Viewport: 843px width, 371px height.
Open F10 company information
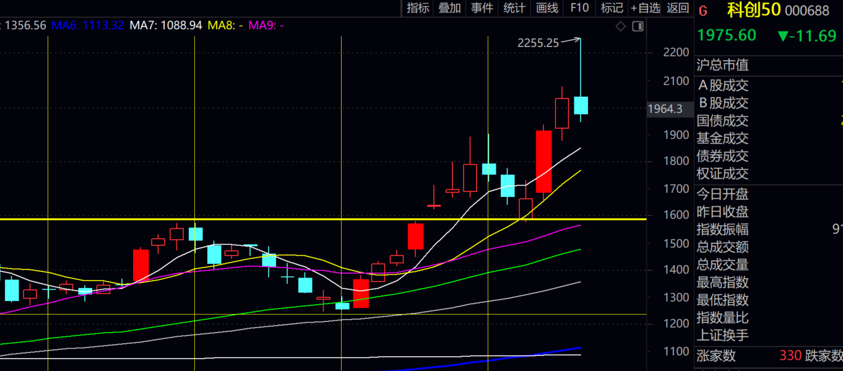pyautogui.click(x=579, y=8)
